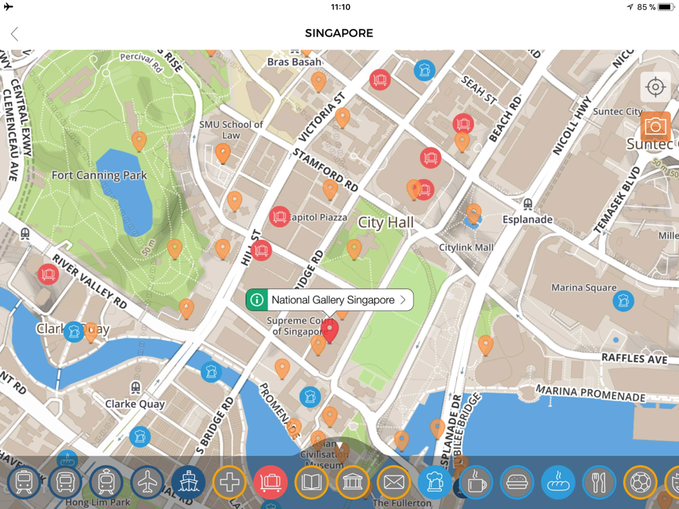Tap battery indicator in status bar
The width and height of the screenshot is (679, 509).
(666, 7)
